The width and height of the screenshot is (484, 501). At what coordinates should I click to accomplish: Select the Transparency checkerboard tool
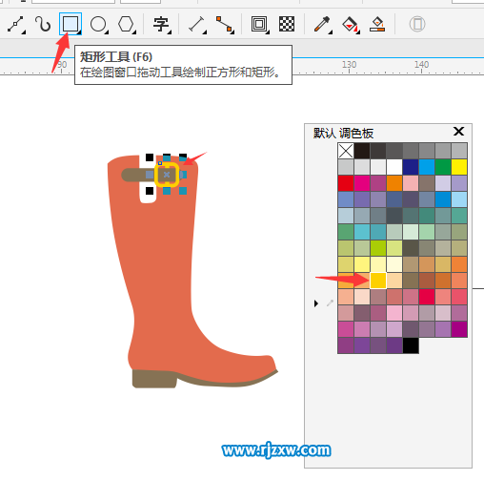[287, 24]
